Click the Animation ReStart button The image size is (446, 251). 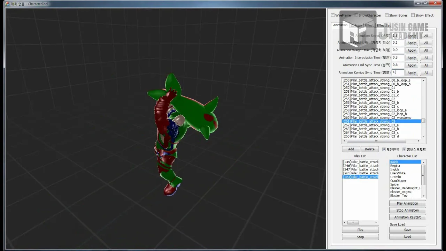click(407, 217)
